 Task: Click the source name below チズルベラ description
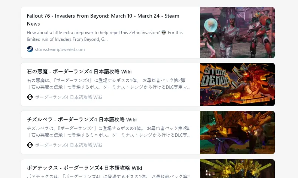click(x=69, y=145)
